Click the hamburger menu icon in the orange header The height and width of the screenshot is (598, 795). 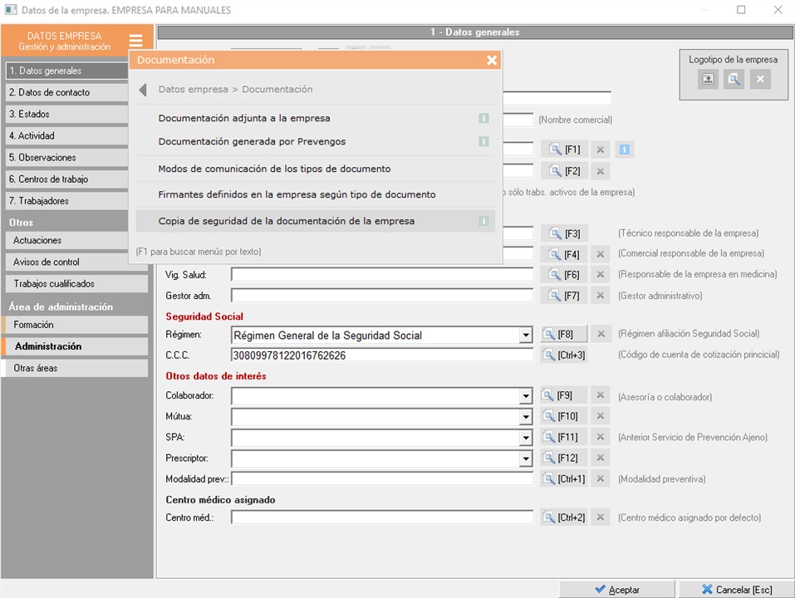click(135, 41)
